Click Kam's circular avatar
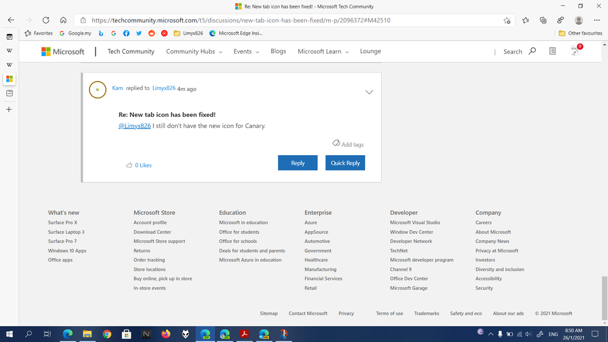This screenshot has width=608, height=342. point(98,89)
